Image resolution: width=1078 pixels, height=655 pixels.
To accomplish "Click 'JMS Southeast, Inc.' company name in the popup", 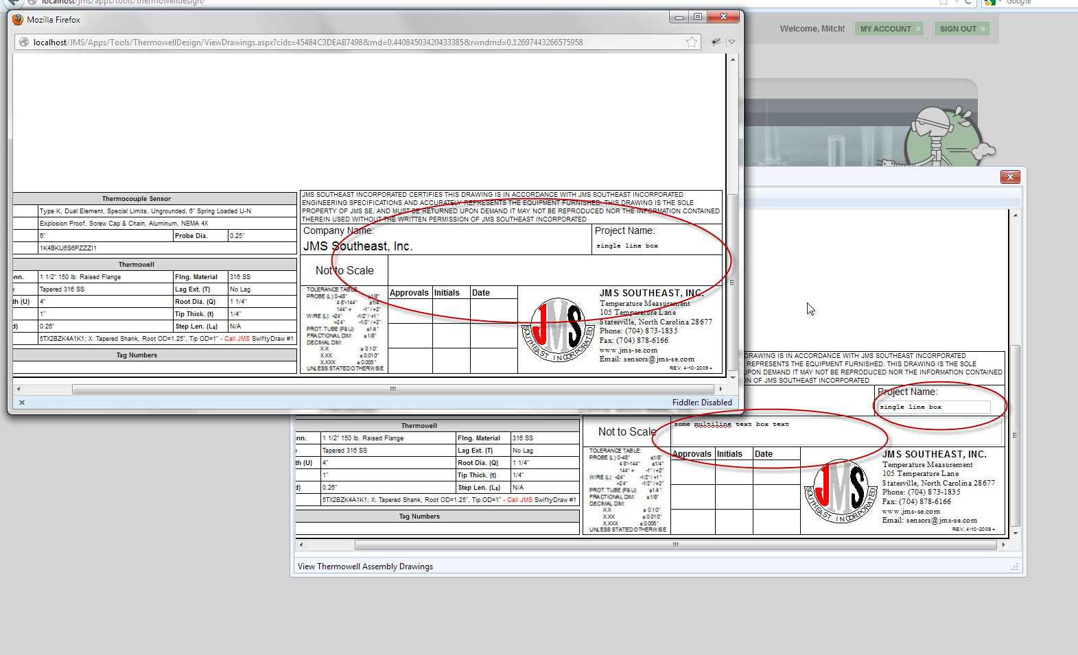I will pos(358,246).
